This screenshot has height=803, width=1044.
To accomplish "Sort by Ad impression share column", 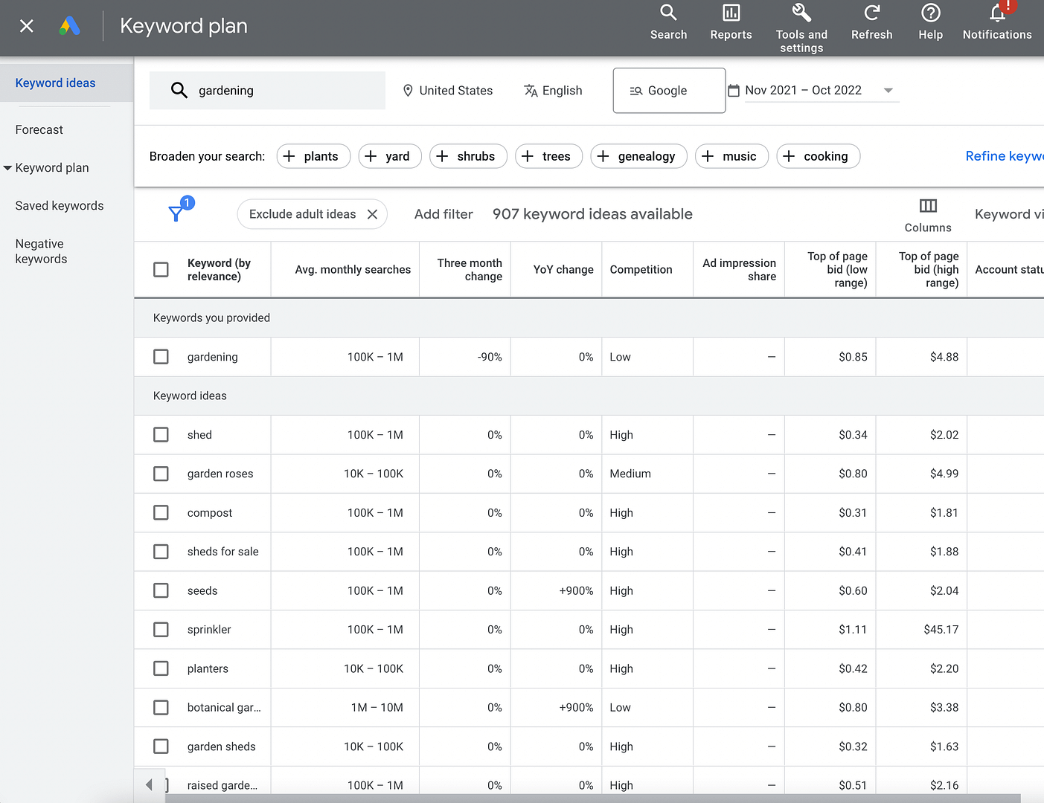I will (739, 269).
